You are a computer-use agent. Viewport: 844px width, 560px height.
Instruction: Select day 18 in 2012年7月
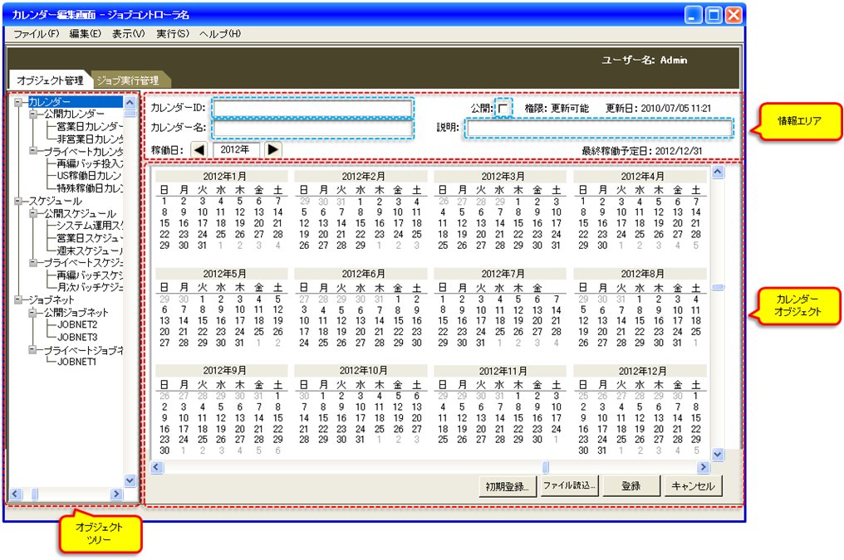click(500, 320)
